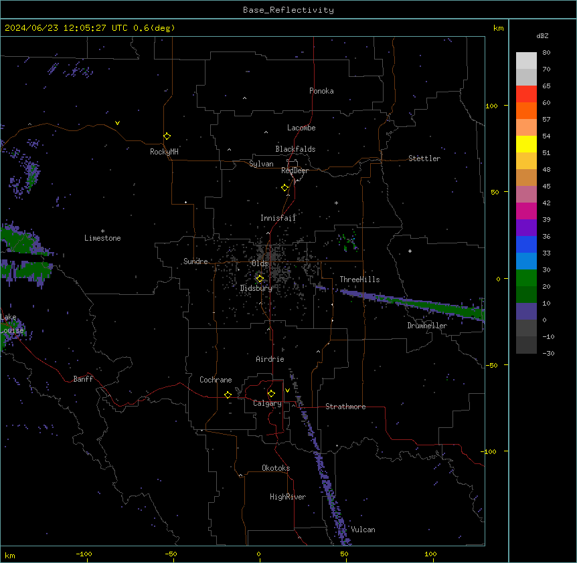Pick the light gray 80 dBZ legend color
Image resolution: width=577 pixels, height=563 pixels.
526,61
